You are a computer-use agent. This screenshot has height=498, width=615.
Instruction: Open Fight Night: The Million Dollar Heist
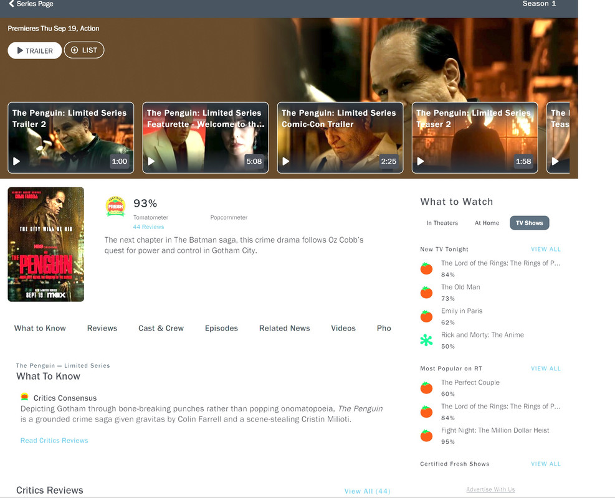click(495, 431)
